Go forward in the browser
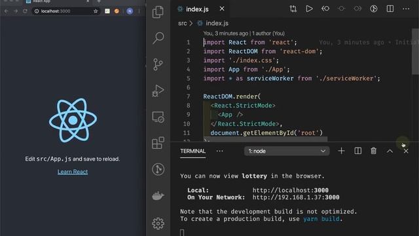Screen dimensions: 419x236 click(x=16, y=11)
